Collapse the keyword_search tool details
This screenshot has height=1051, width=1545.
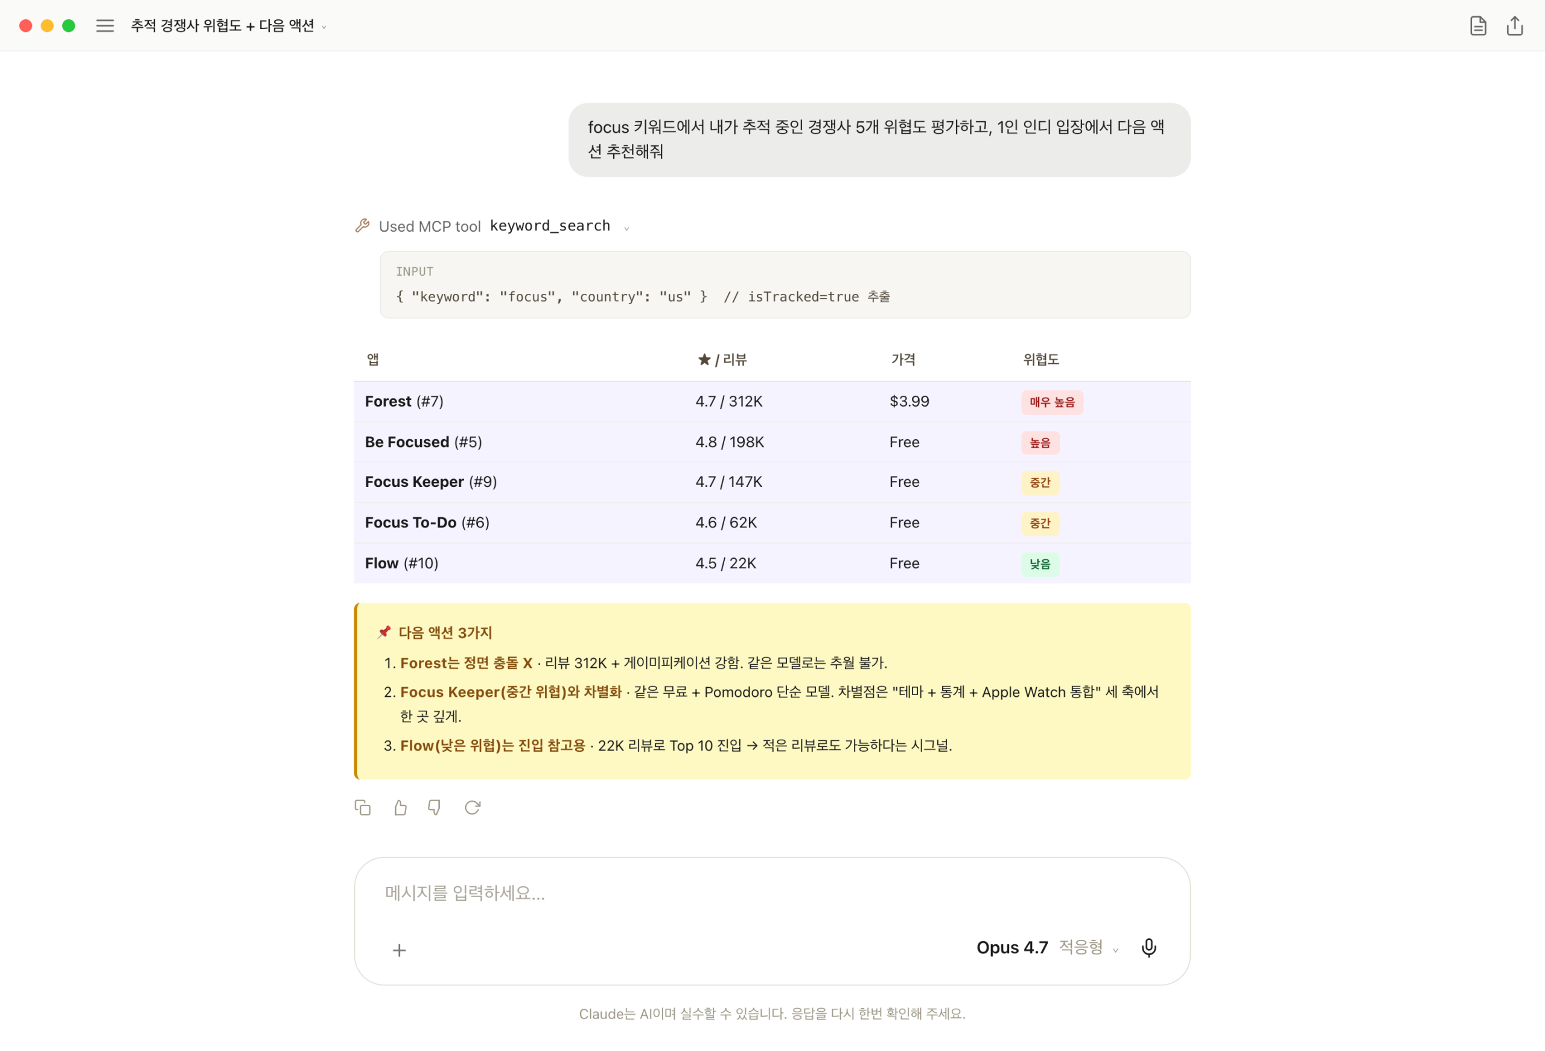point(626,228)
